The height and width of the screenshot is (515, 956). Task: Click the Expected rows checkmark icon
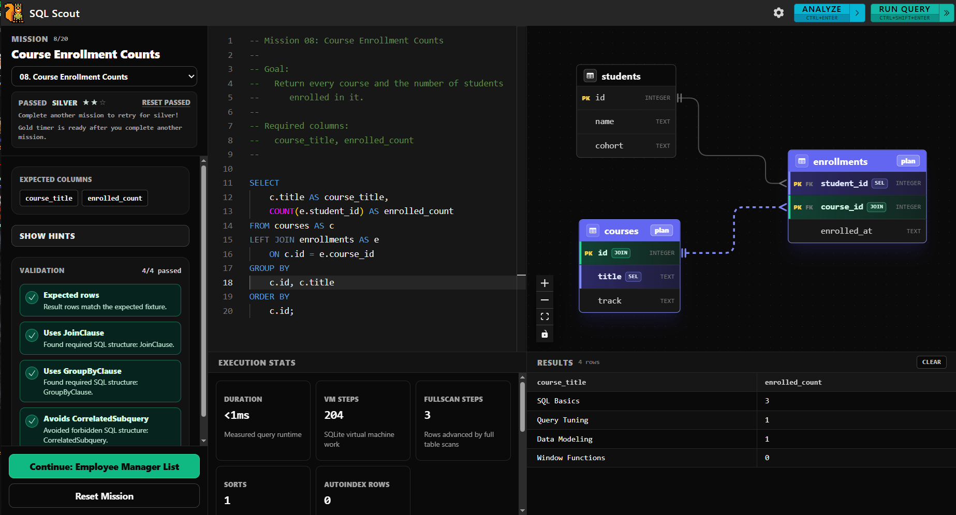tap(32, 297)
